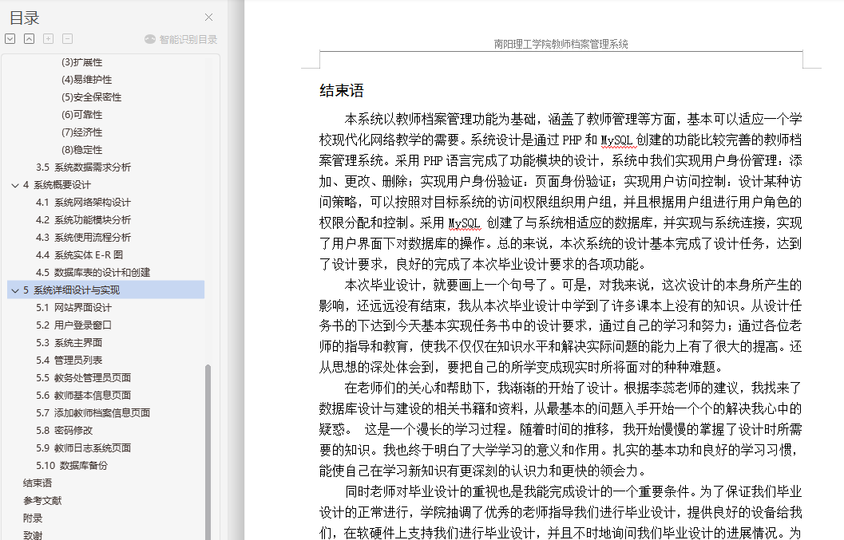Go to 5.1 网站界面设计
The image size is (844, 540).
73,308
